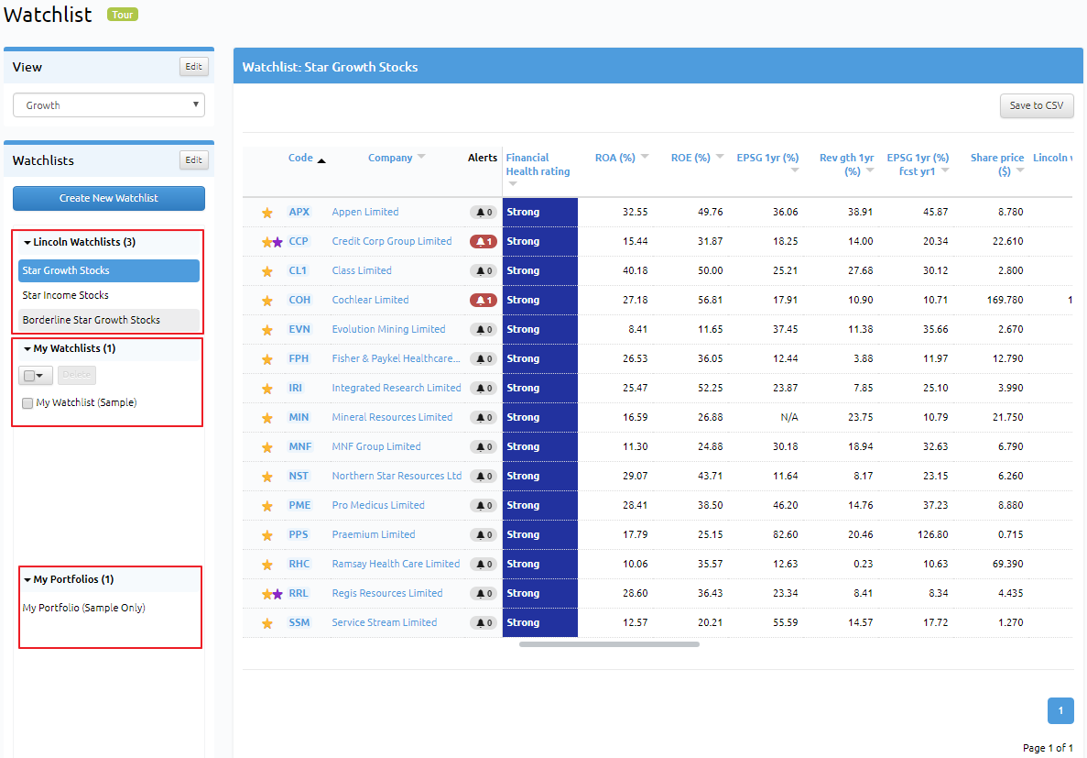Click the star icon for NST row

tap(266, 477)
